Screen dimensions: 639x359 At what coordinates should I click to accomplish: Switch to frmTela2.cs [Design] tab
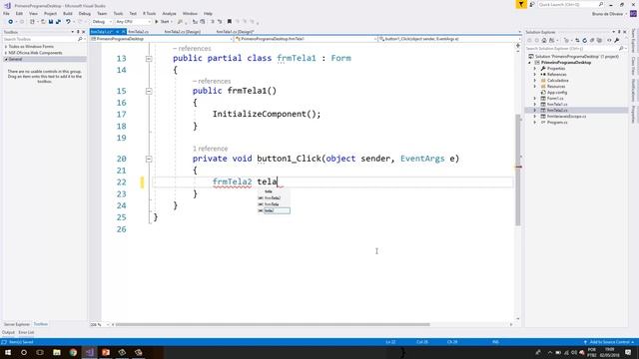pos(182,31)
